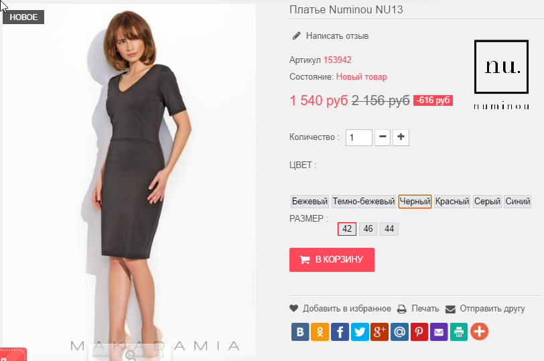
Task: Add dress to cart with В КОРЗИНУ
Action: pos(332,260)
